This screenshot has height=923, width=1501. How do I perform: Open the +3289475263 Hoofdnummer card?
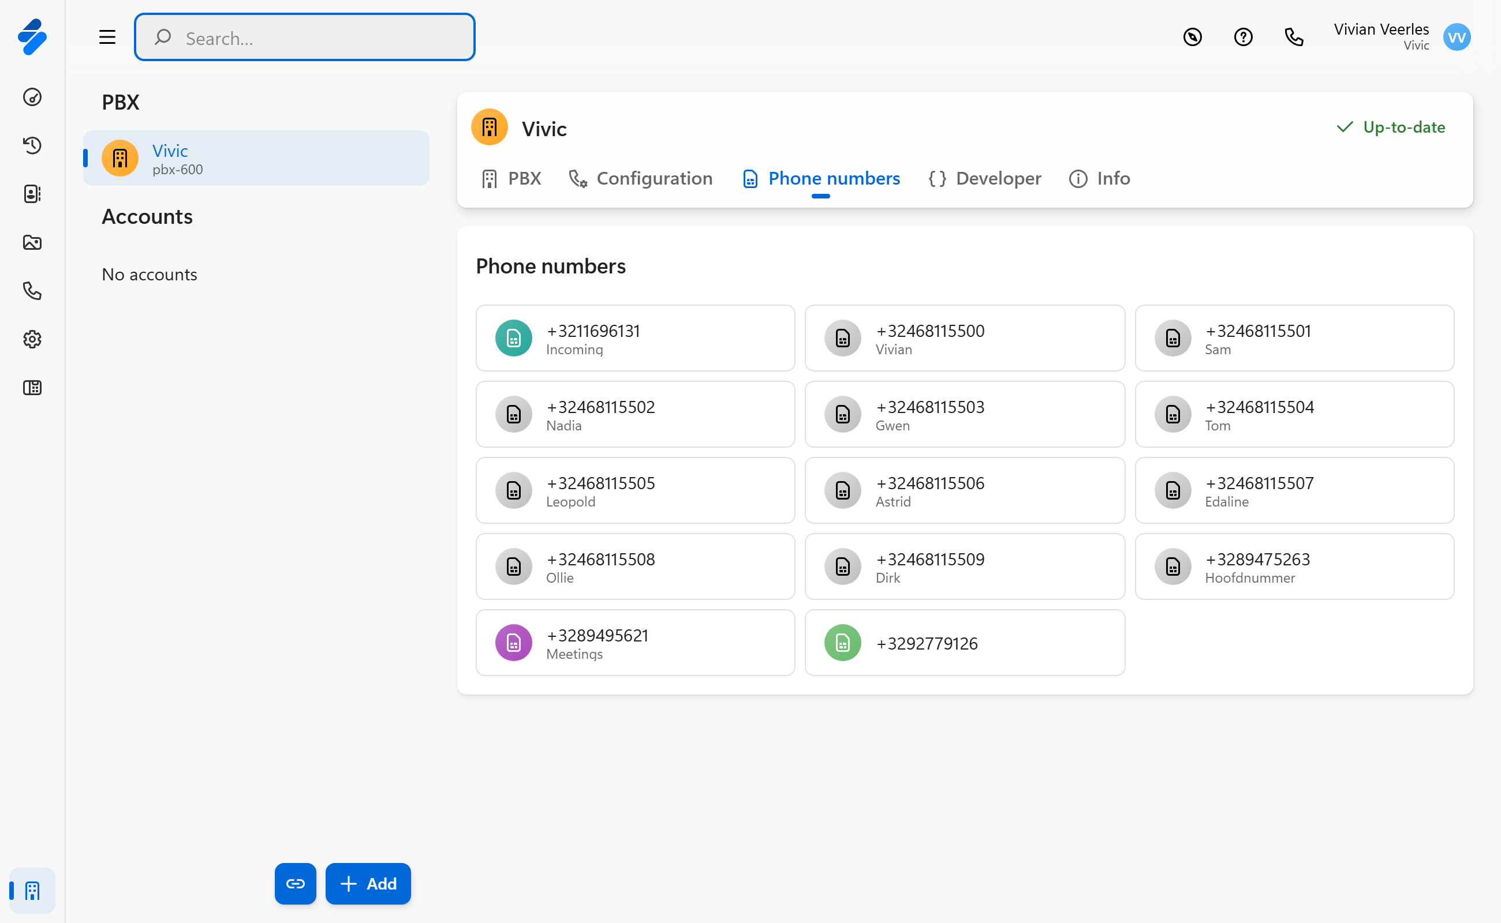click(1294, 566)
